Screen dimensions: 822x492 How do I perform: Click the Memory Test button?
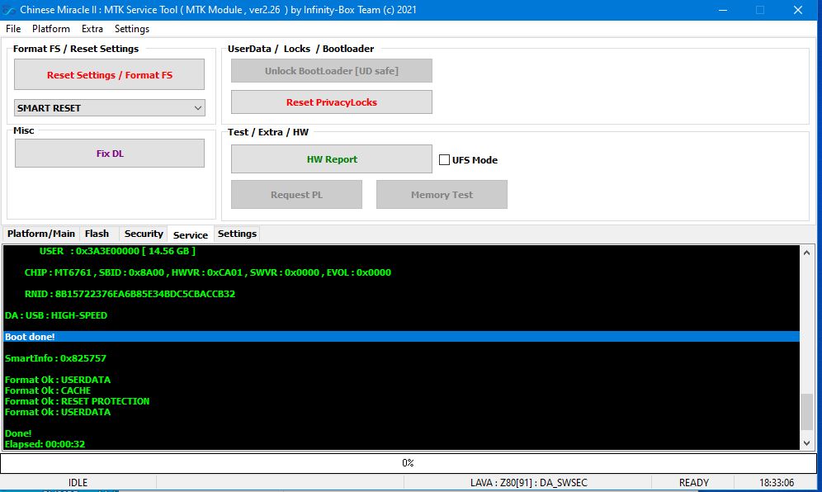(x=442, y=195)
